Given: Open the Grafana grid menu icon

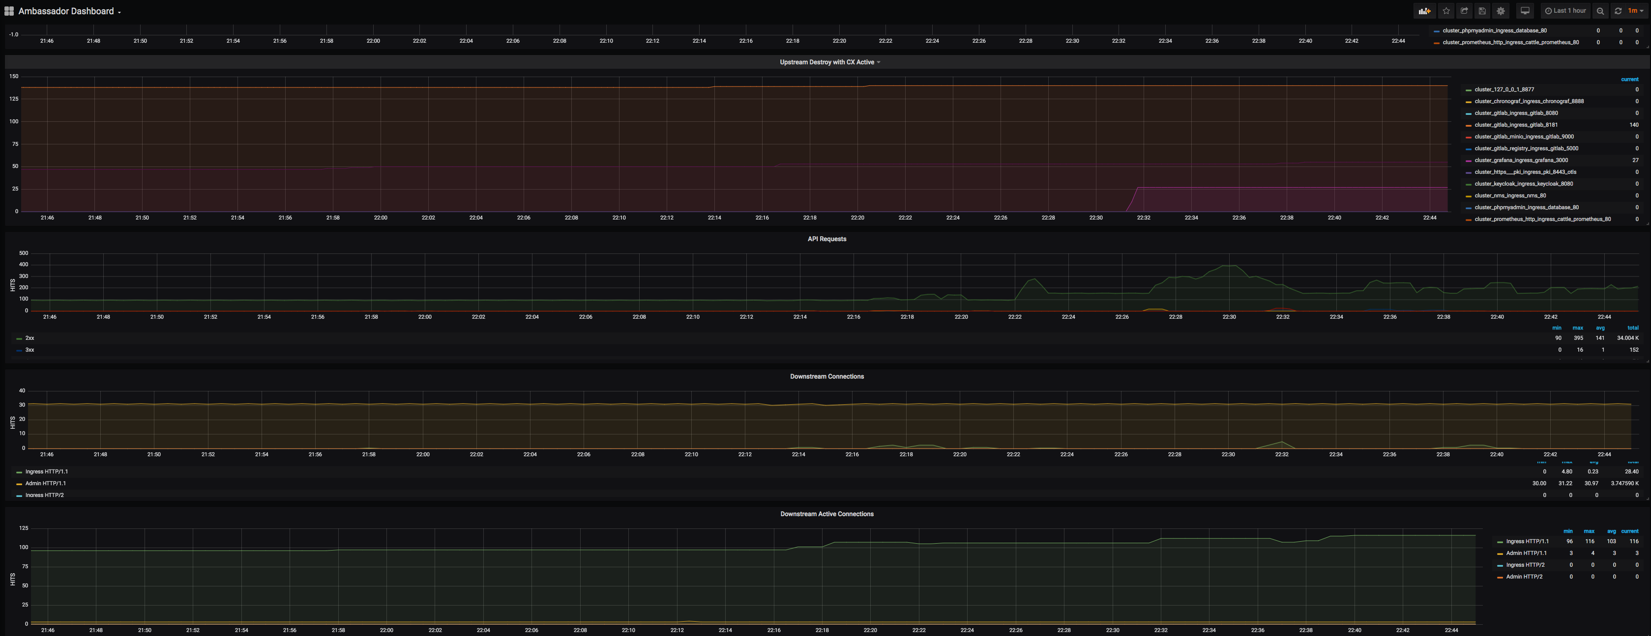Looking at the screenshot, I should click(x=9, y=11).
